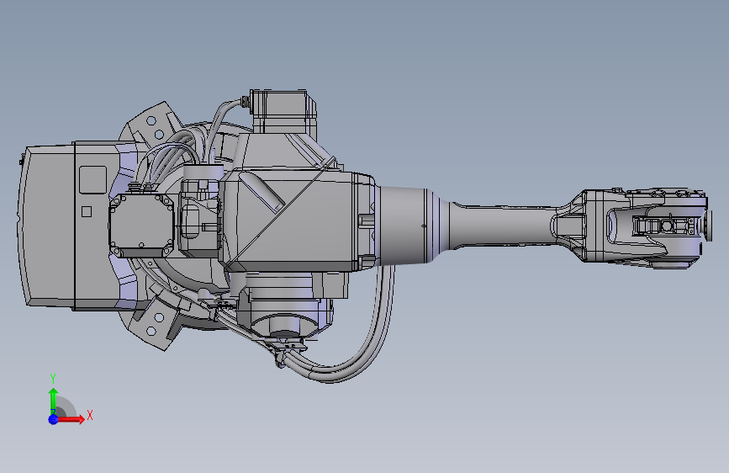Select the blue Z axis sphere on the triad
729x473 pixels.
(54, 419)
